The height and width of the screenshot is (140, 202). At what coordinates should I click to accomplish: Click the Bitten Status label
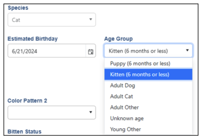coord(24,131)
